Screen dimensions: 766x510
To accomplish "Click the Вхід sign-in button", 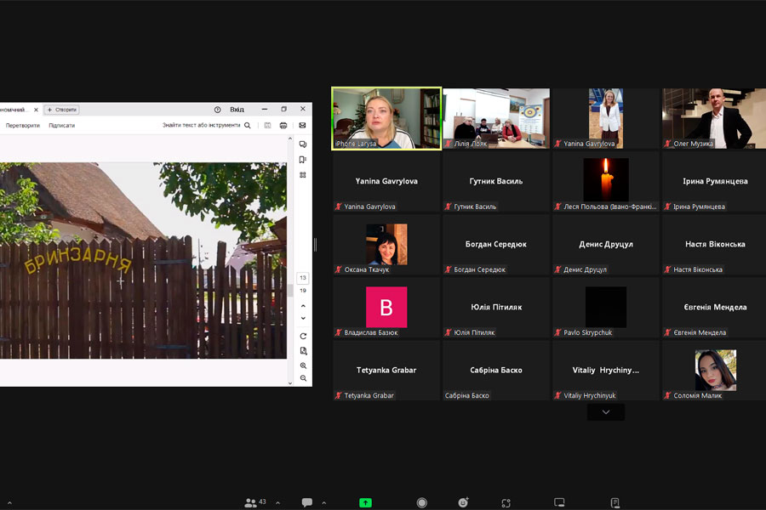I will pos(237,110).
